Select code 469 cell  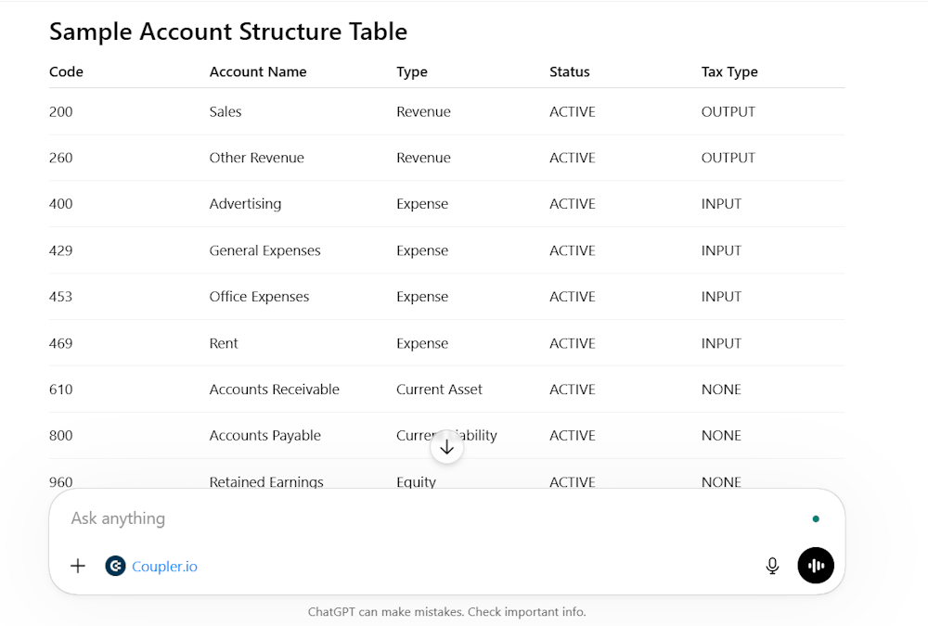[61, 344]
